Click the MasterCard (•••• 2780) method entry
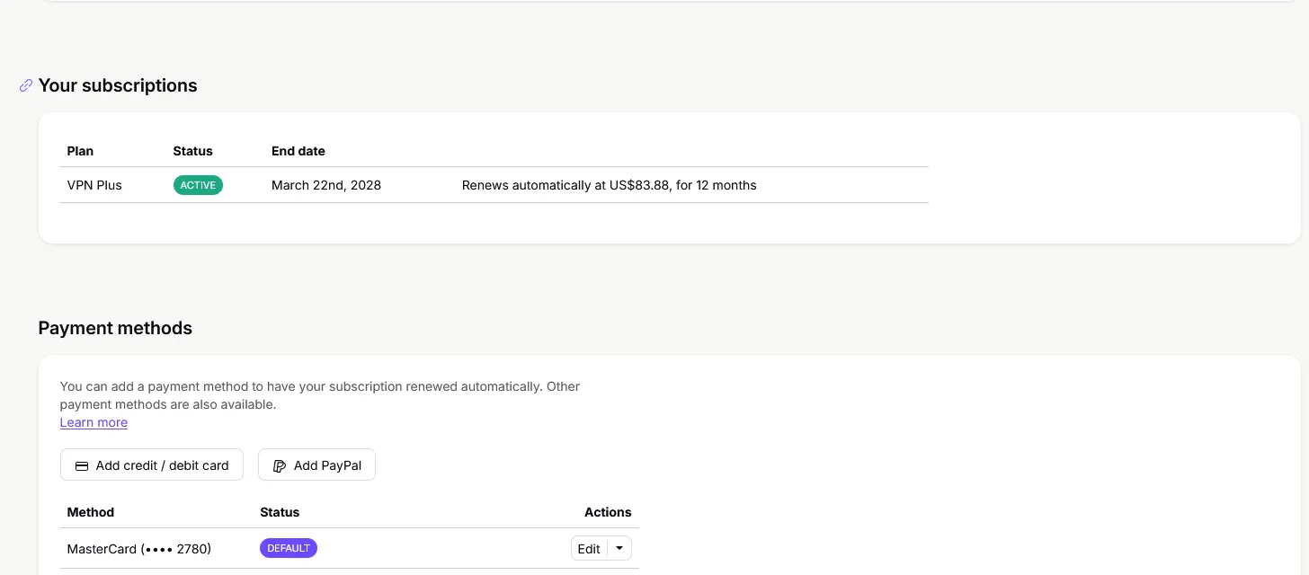Screen dimensions: 1309x575 pos(139,548)
